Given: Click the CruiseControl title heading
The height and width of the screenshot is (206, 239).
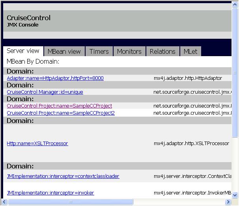Looking at the screenshot, I should 28,18.
